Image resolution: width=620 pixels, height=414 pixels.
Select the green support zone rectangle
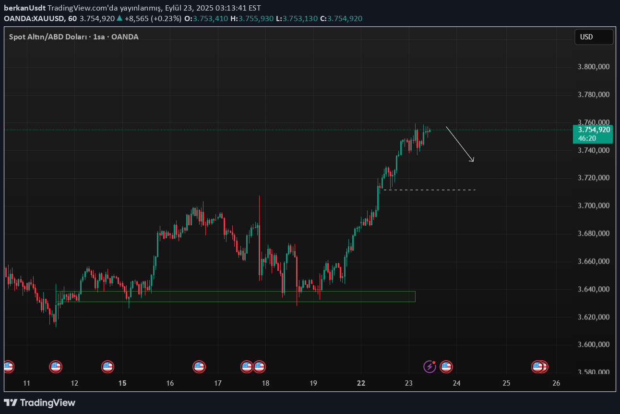pyautogui.click(x=235, y=296)
